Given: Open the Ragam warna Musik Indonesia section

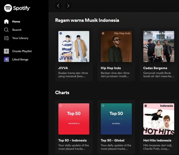Looking at the screenshot, I should (x=87, y=20).
